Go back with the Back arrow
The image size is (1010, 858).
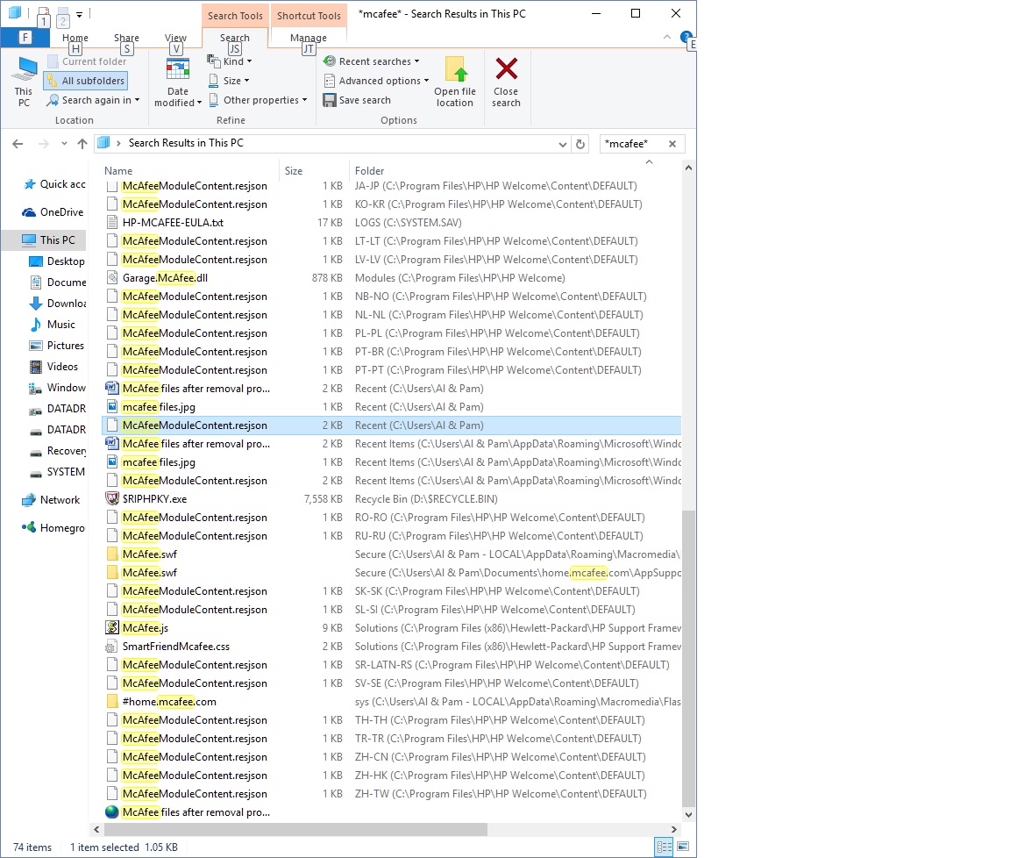[x=18, y=144]
